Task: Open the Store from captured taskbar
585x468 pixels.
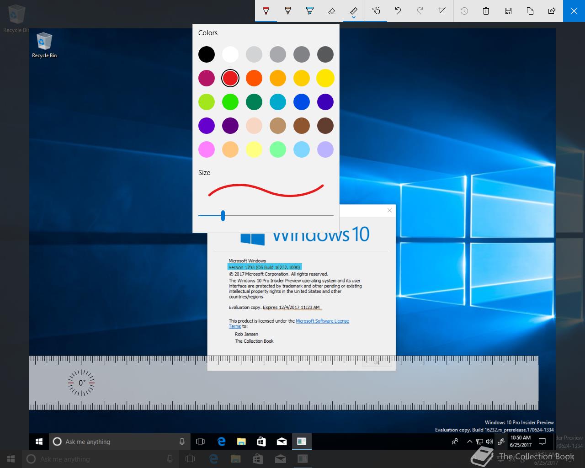Action: point(261,441)
